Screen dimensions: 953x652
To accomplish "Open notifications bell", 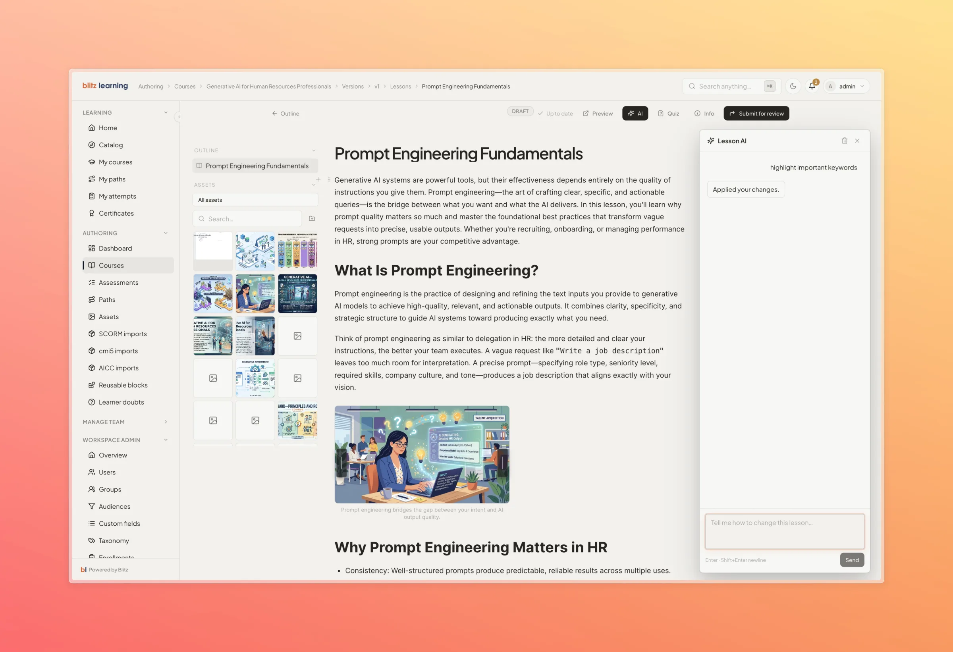I will point(812,86).
